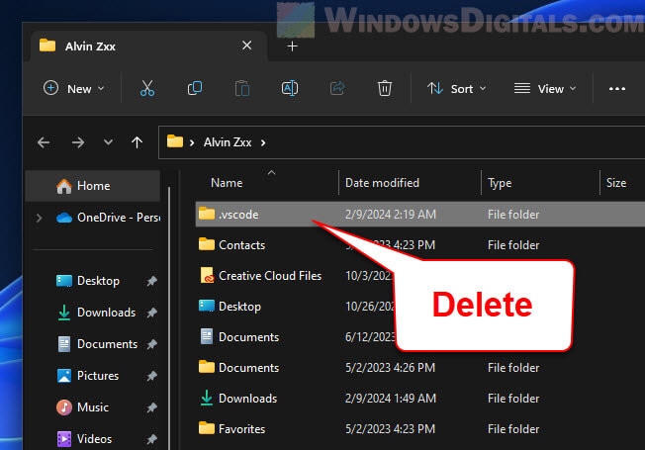Click pin icon next to sidebar Pictures
Viewport: 645px width, 450px height.
point(151,377)
